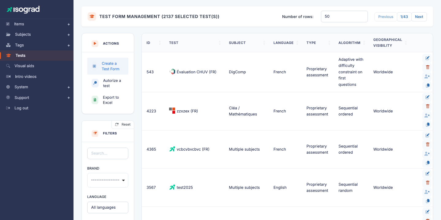This screenshot has height=220, width=441.
Task: Click the Autorize a test key icon
Action: click(x=95, y=83)
